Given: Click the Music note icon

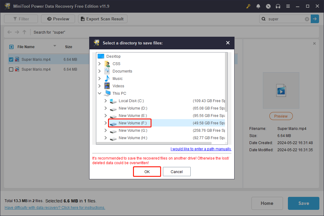Looking at the screenshot, I should (x=107, y=79).
